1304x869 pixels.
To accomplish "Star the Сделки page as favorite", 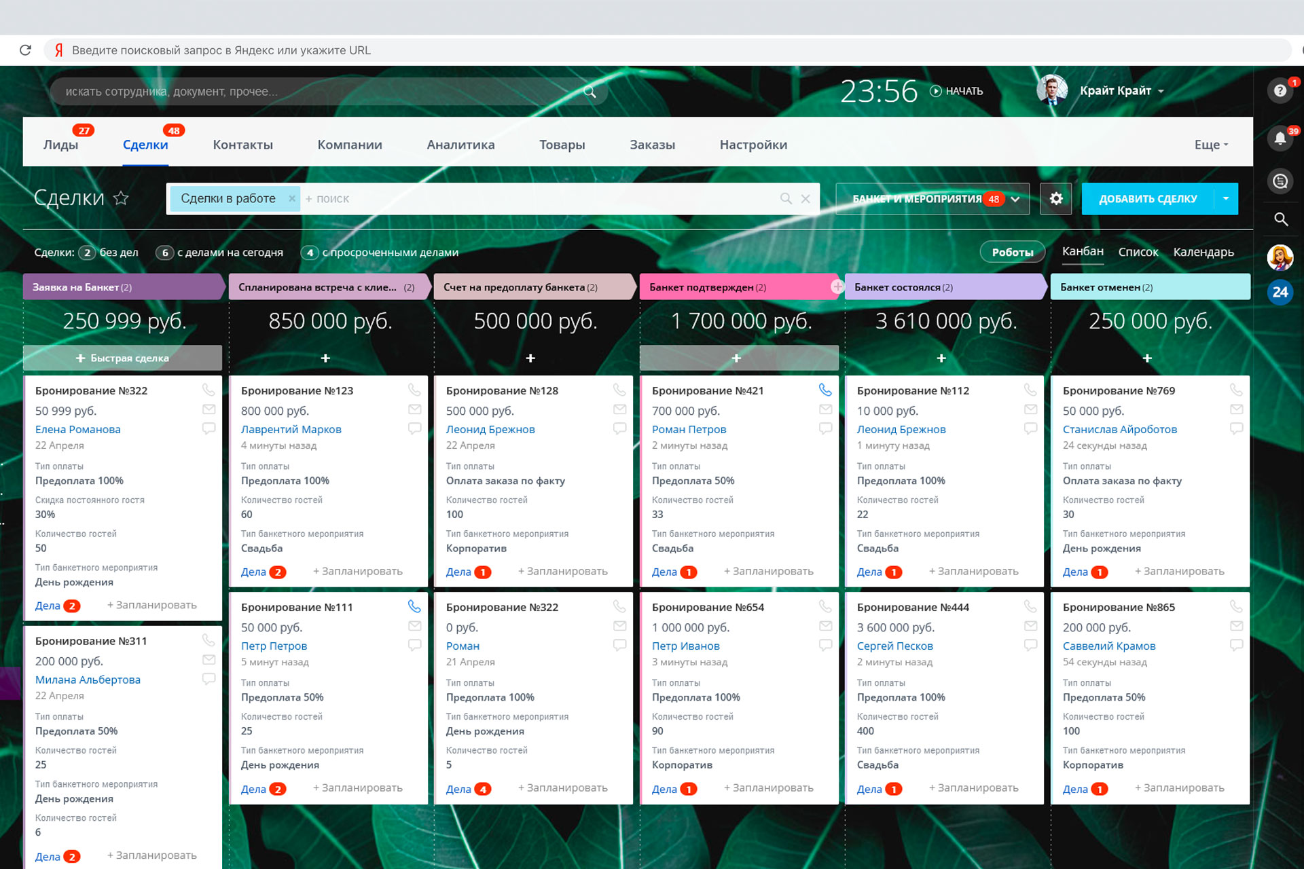I will pyautogui.click(x=121, y=198).
